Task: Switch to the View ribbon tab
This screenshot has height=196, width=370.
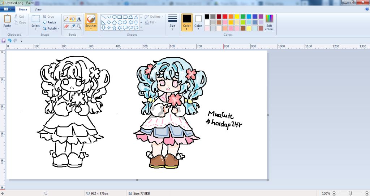Action: pos(38,9)
